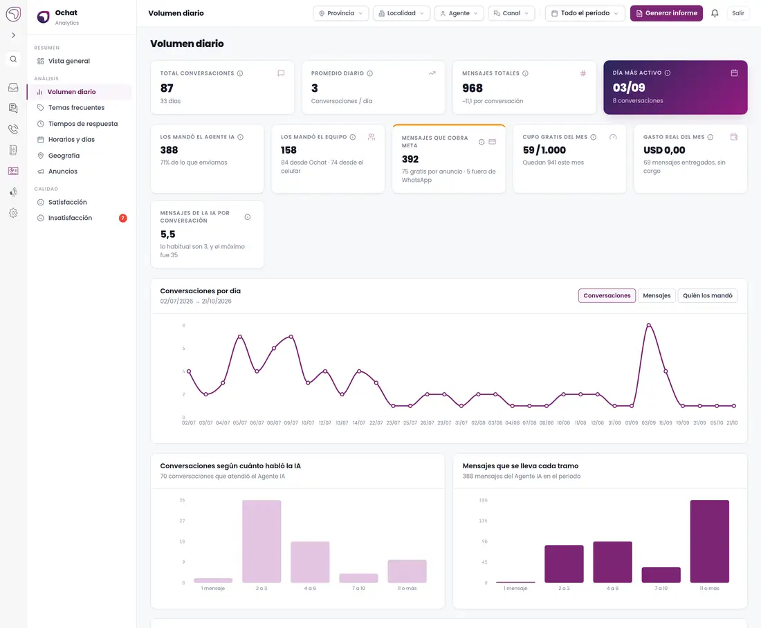761x628 pixels.
Task: Open Satisfacción in sidebar
Action: (x=79, y=202)
